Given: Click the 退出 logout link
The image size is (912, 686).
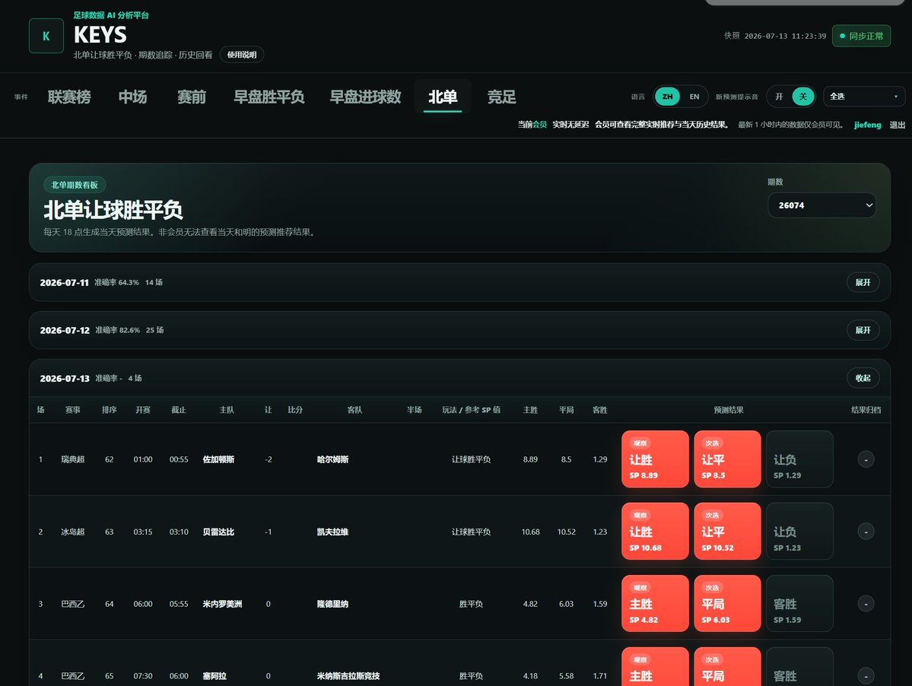Looking at the screenshot, I should pyautogui.click(x=897, y=125).
